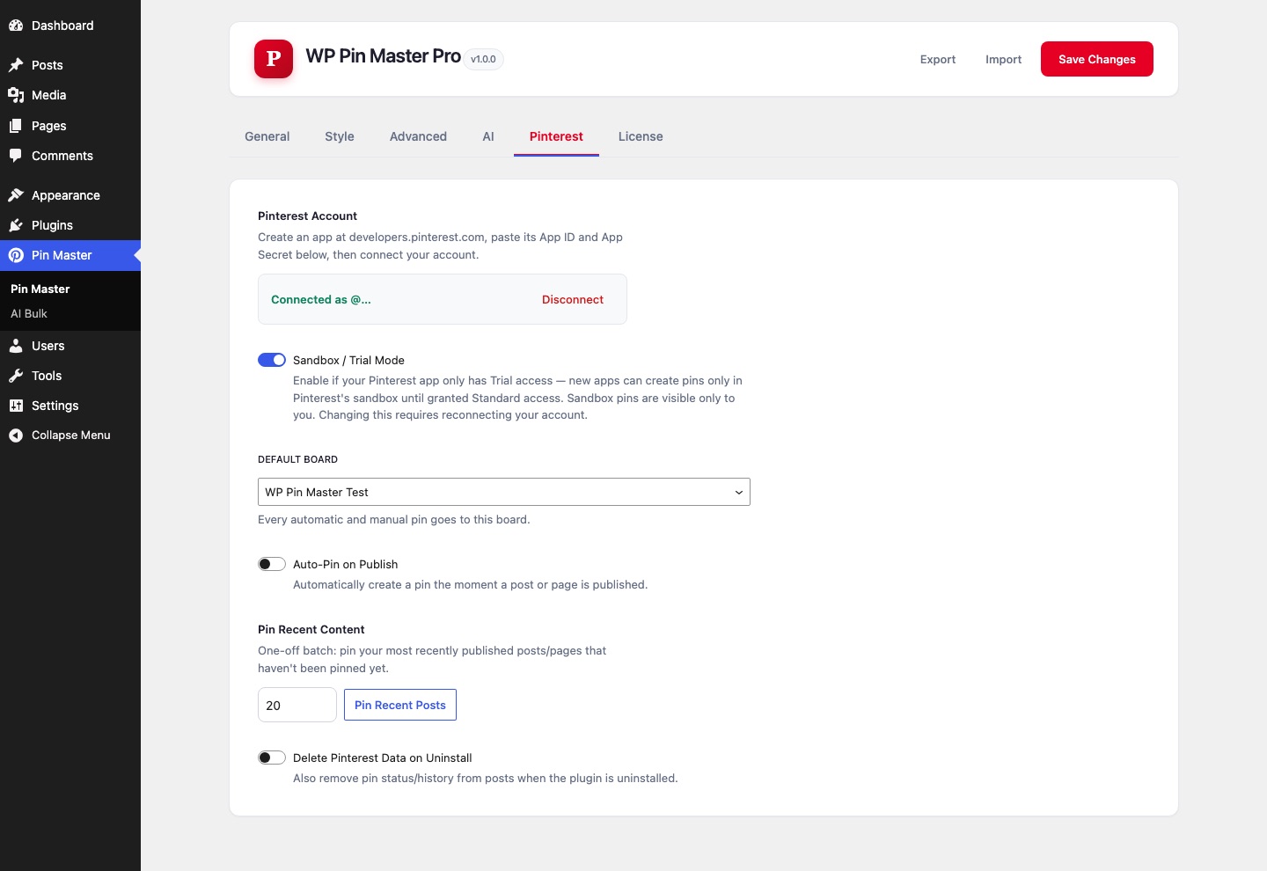Click the Comments speech bubble icon
The image size is (1267, 871).
16,156
